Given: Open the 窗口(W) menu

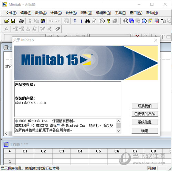Looking at the screenshot, I should click(136, 13).
